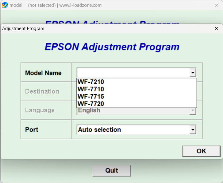Collapse the Model Name dropdown arrow
223x183 pixels.
click(x=193, y=73)
